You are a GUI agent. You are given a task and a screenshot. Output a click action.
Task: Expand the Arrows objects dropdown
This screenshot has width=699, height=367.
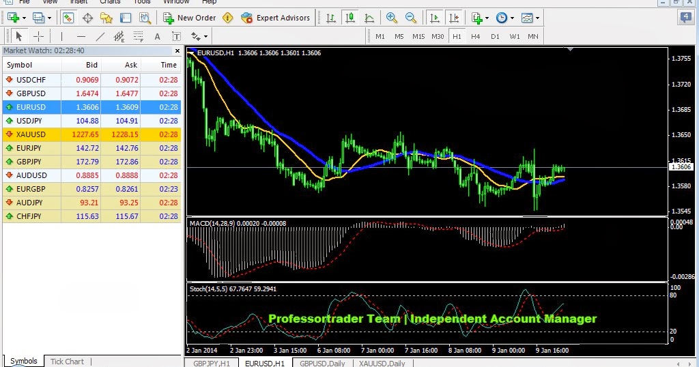[205, 37]
